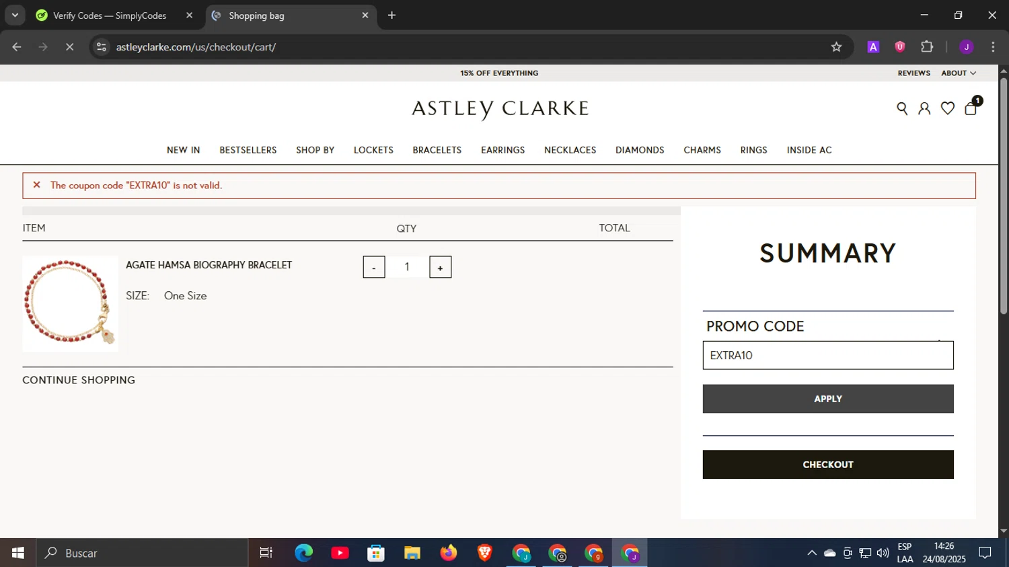Open Microsoft Store from the taskbar
The image size is (1009, 567).
tap(376, 553)
